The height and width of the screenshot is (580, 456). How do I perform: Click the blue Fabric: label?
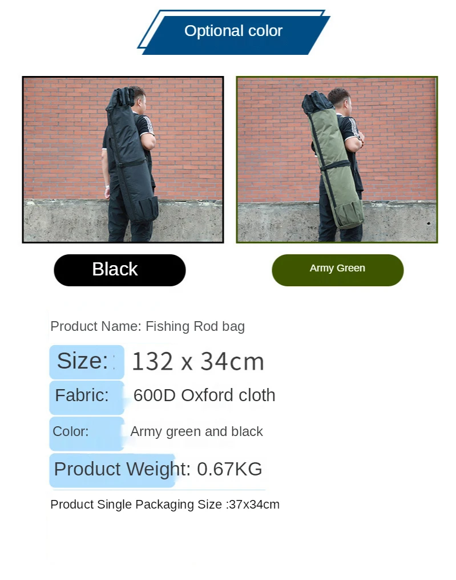coord(87,397)
